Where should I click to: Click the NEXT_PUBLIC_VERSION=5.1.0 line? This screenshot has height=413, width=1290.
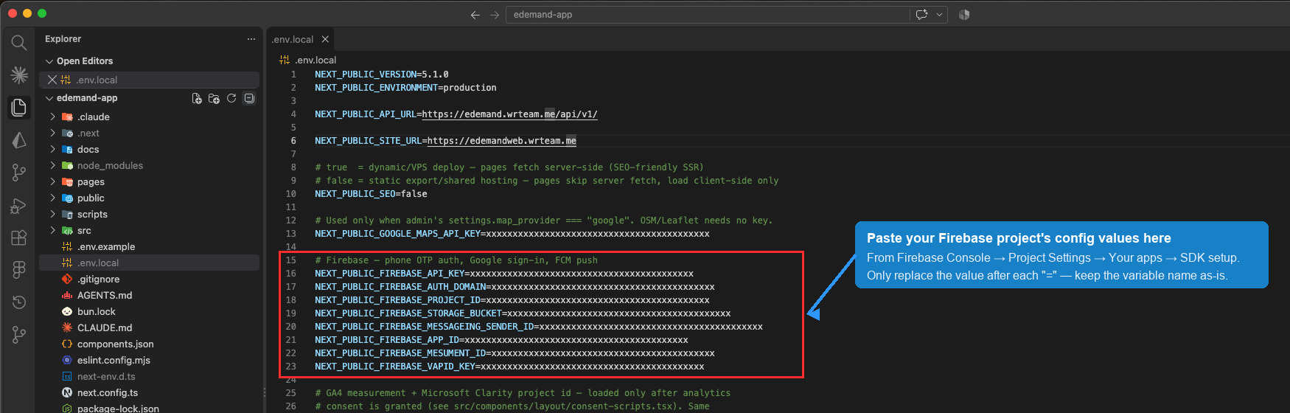(x=382, y=74)
